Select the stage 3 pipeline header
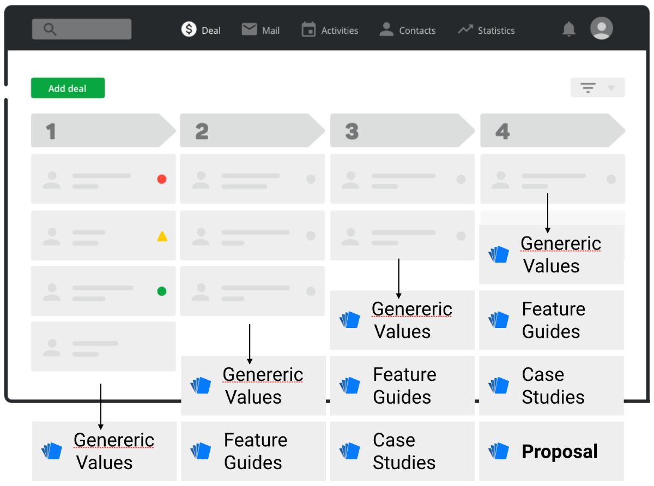Viewport: 654px width, 486px height. click(403, 130)
